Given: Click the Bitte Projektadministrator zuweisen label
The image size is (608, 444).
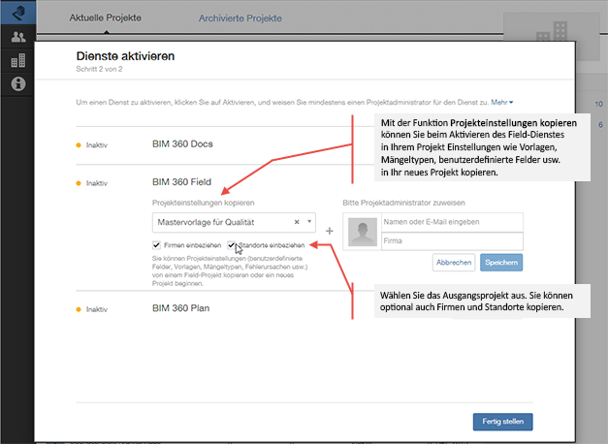Looking at the screenshot, I should point(403,203).
